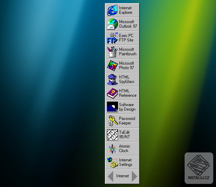Click the "Microsoft Outlook 97" text label
Image resolution: width=216 pixels, height=187 pixels.
128,24
